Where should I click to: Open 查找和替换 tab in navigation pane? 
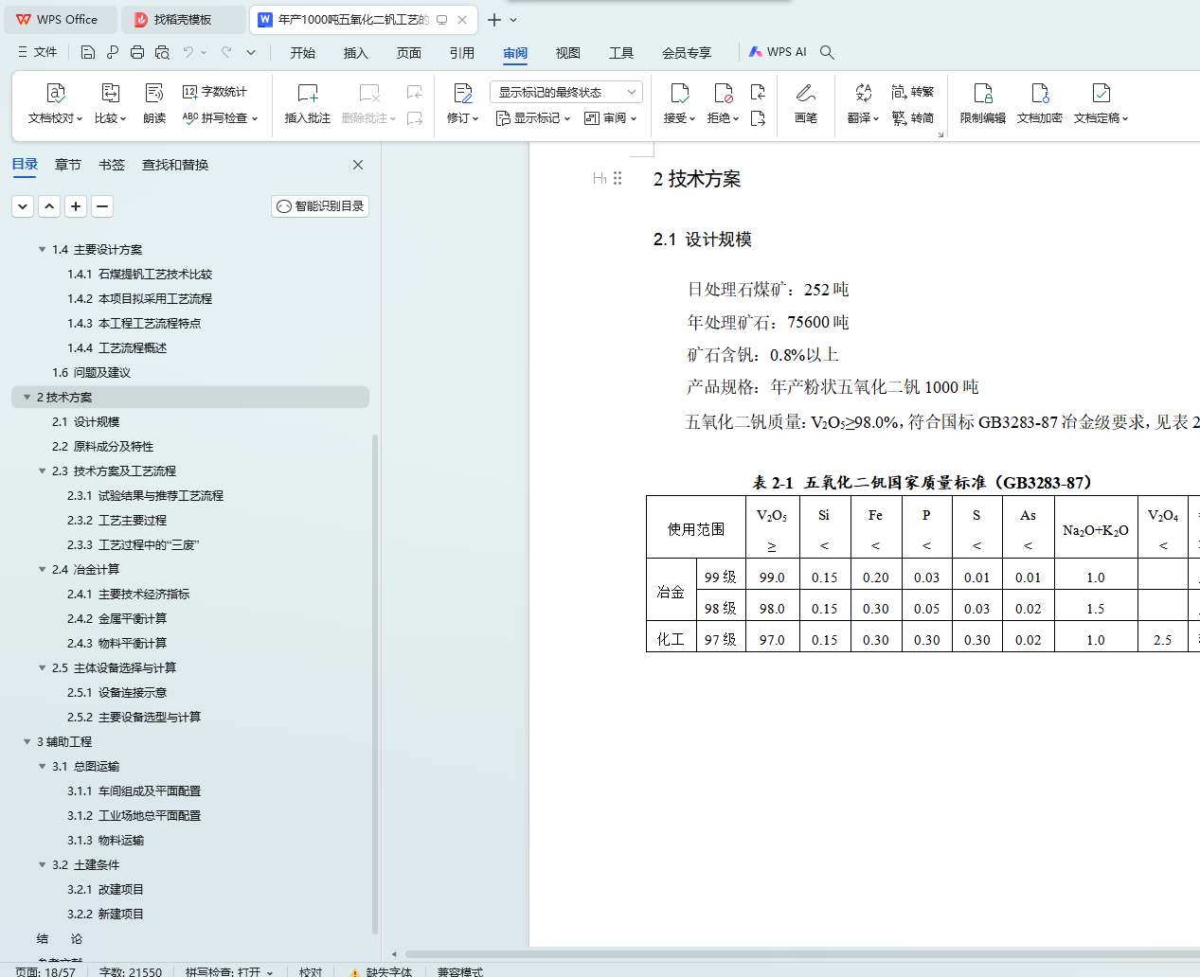[175, 165]
